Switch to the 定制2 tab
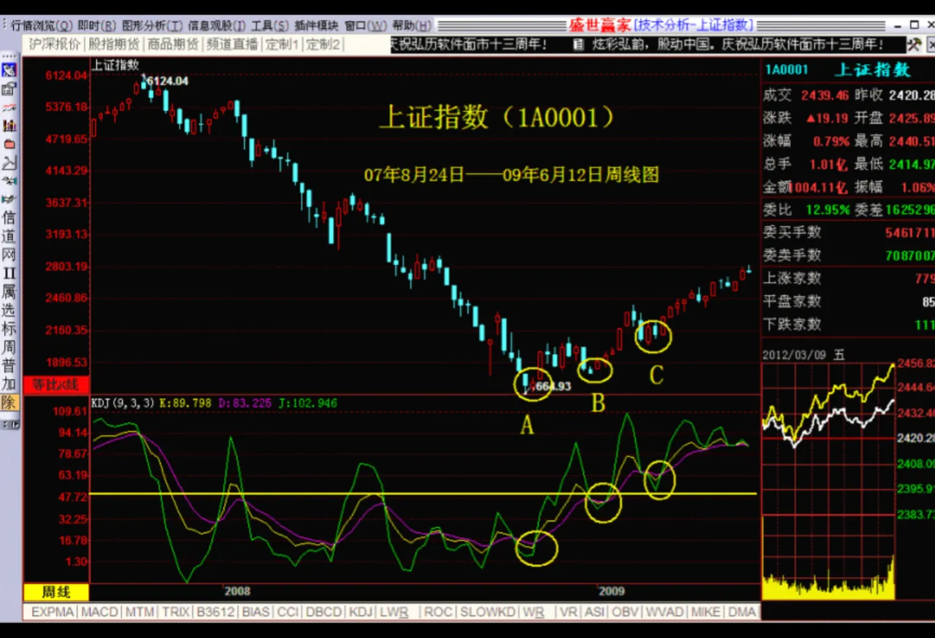Image resolution: width=935 pixels, height=638 pixels. tap(323, 45)
